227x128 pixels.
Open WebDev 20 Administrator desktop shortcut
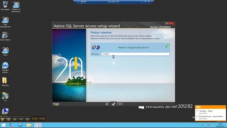[x=16, y=7]
